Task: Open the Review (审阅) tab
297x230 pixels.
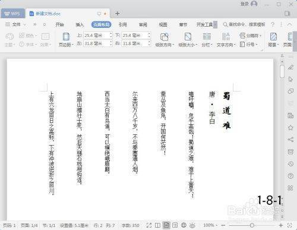Action: coord(143,24)
